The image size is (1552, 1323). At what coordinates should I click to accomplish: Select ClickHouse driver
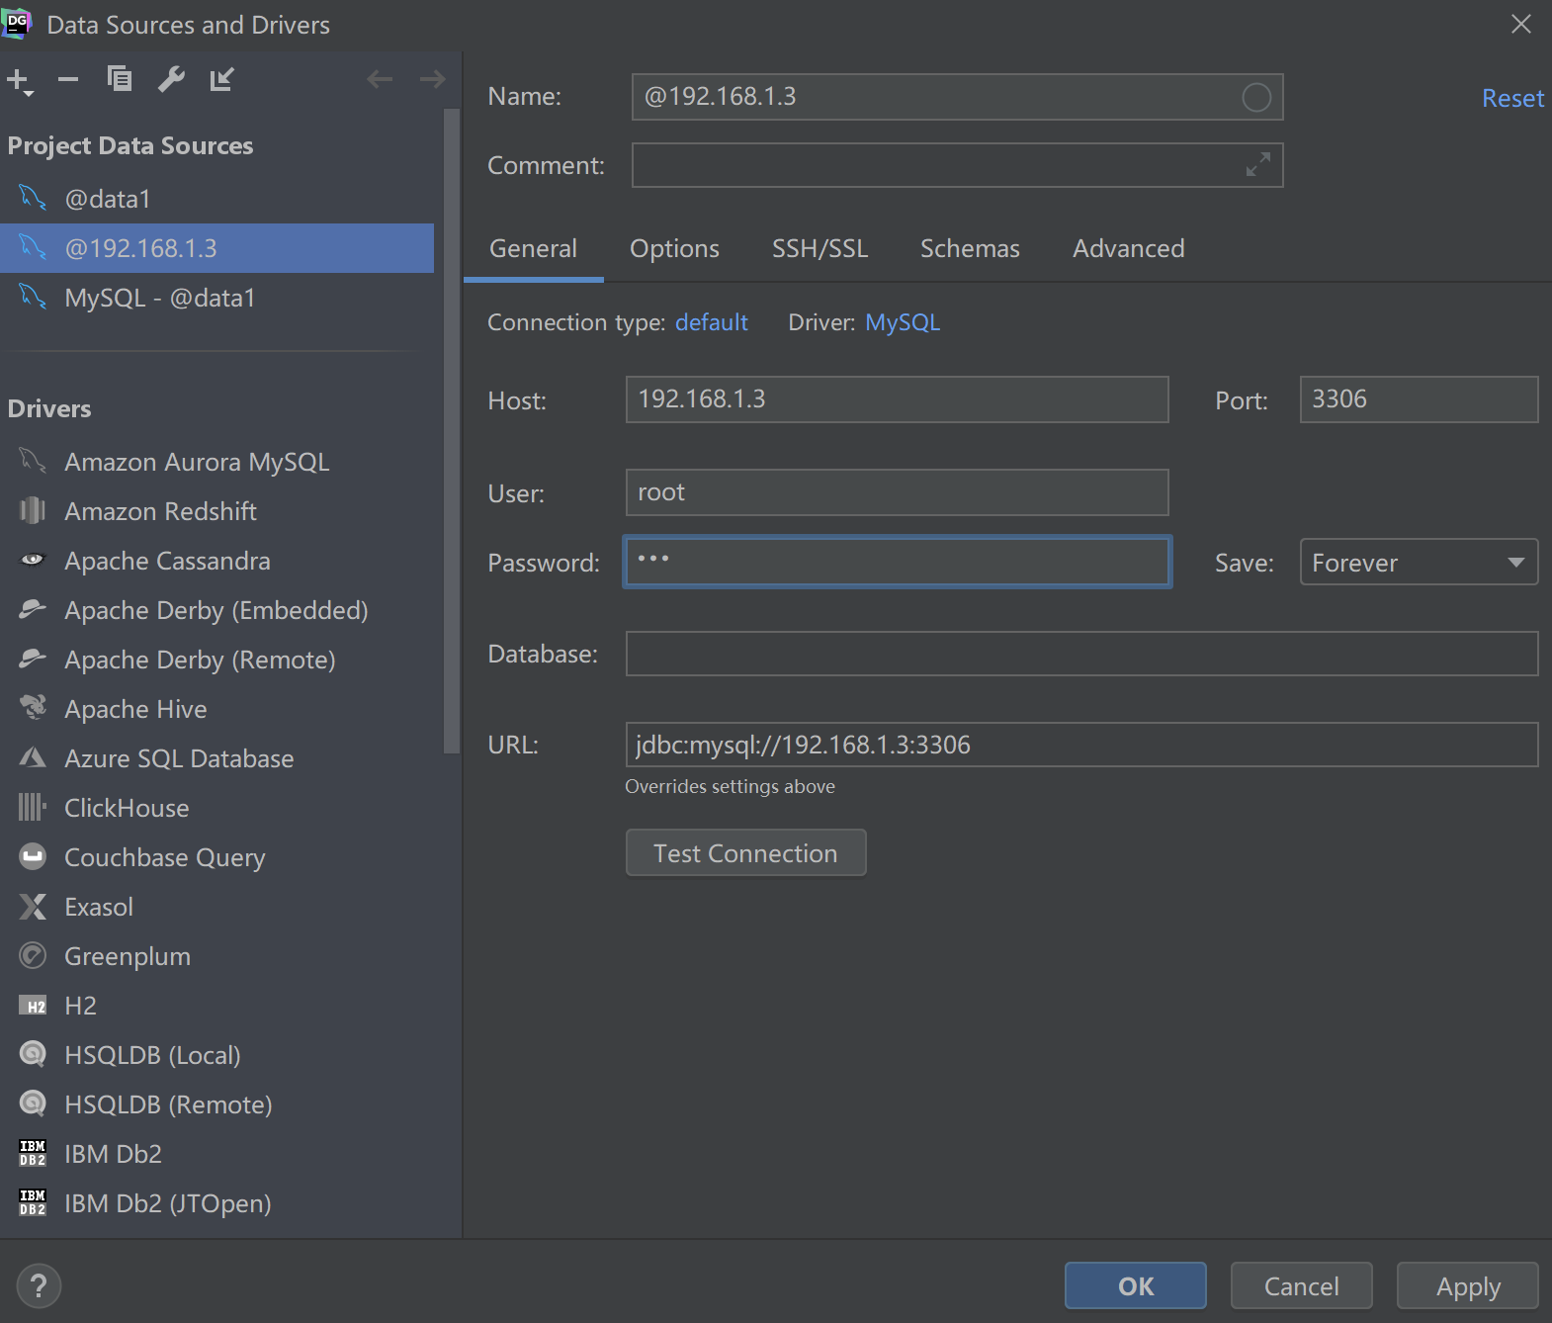point(217,808)
